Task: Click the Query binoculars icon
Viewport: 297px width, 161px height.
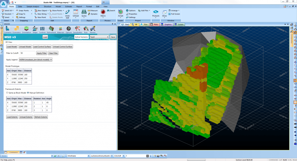Action: [x=84, y=13]
